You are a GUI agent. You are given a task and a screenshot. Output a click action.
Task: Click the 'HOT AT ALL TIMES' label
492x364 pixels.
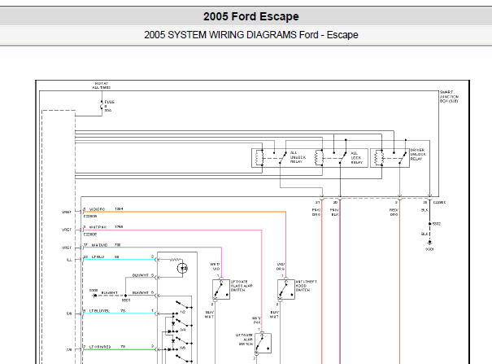[x=102, y=86]
